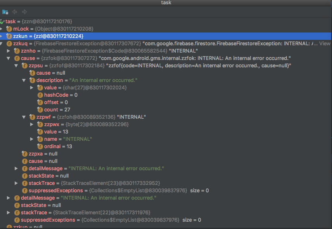Collapse the zzpwf node

pyautogui.click(x=24, y=117)
